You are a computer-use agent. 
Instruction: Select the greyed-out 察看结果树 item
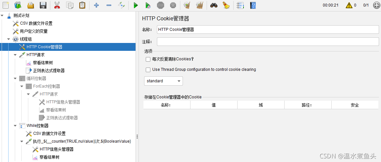tap(56, 110)
